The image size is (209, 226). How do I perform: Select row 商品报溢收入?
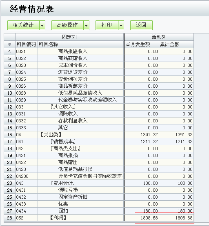click(99, 51)
